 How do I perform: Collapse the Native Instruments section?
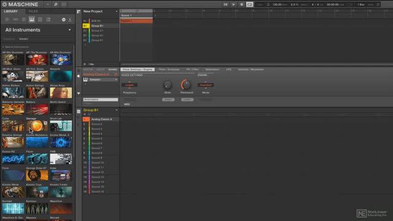(3, 47)
